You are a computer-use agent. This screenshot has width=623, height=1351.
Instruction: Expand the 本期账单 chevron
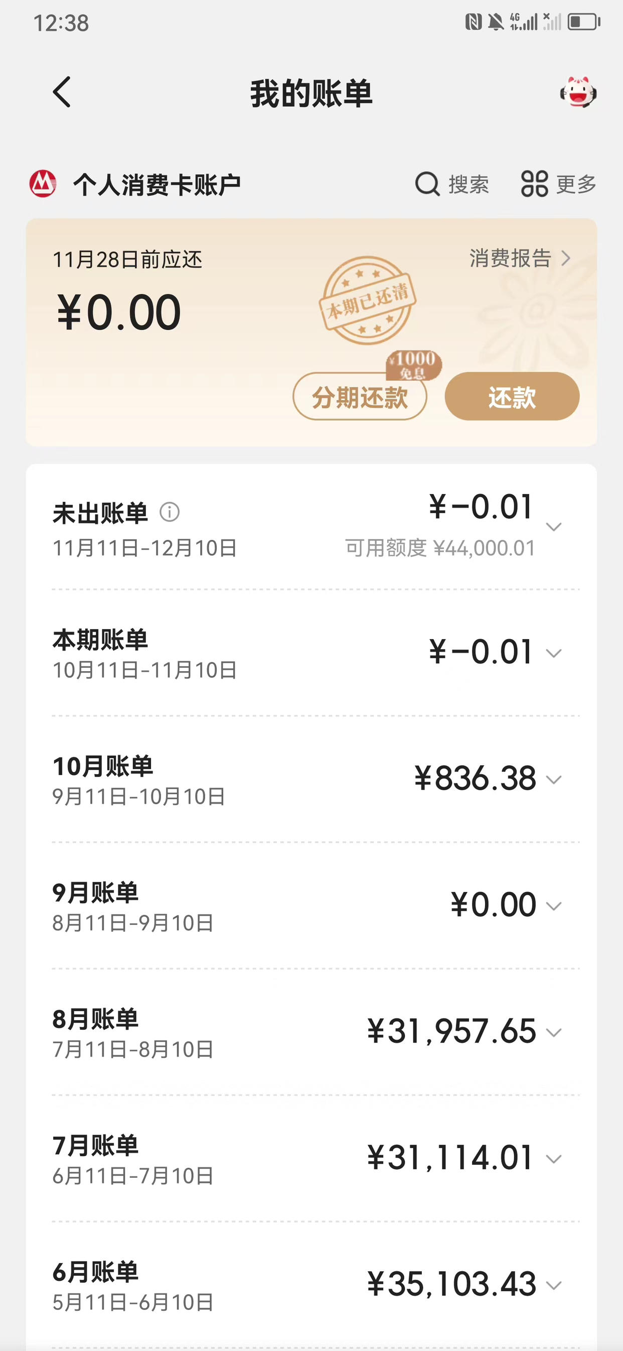pyautogui.click(x=554, y=653)
